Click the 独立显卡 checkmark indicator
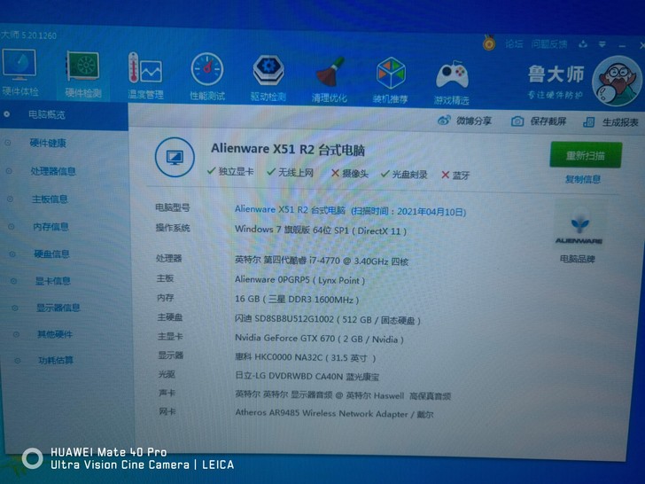 [230, 171]
